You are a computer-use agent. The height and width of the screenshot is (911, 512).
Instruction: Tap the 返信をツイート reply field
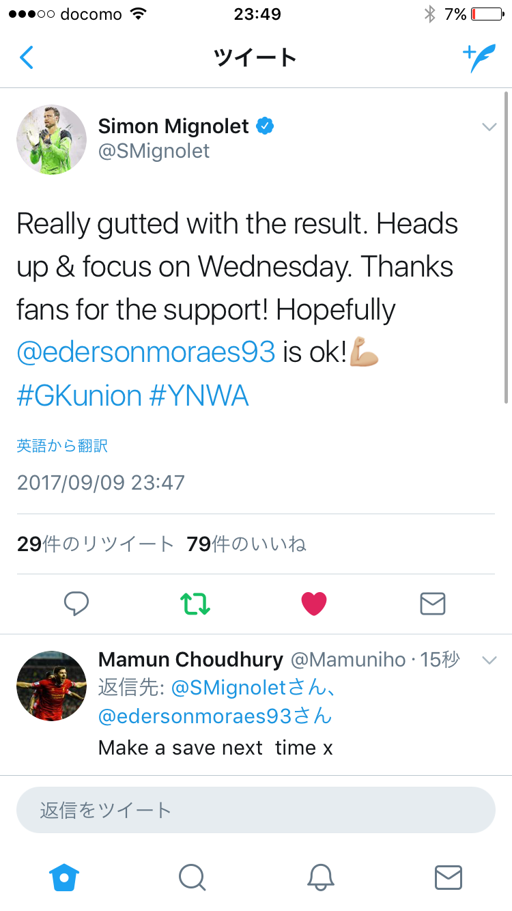(x=256, y=810)
